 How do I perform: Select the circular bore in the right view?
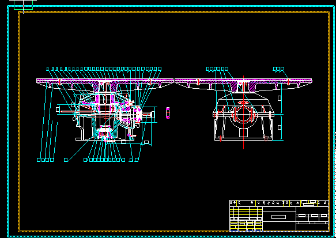tap(243, 115)
